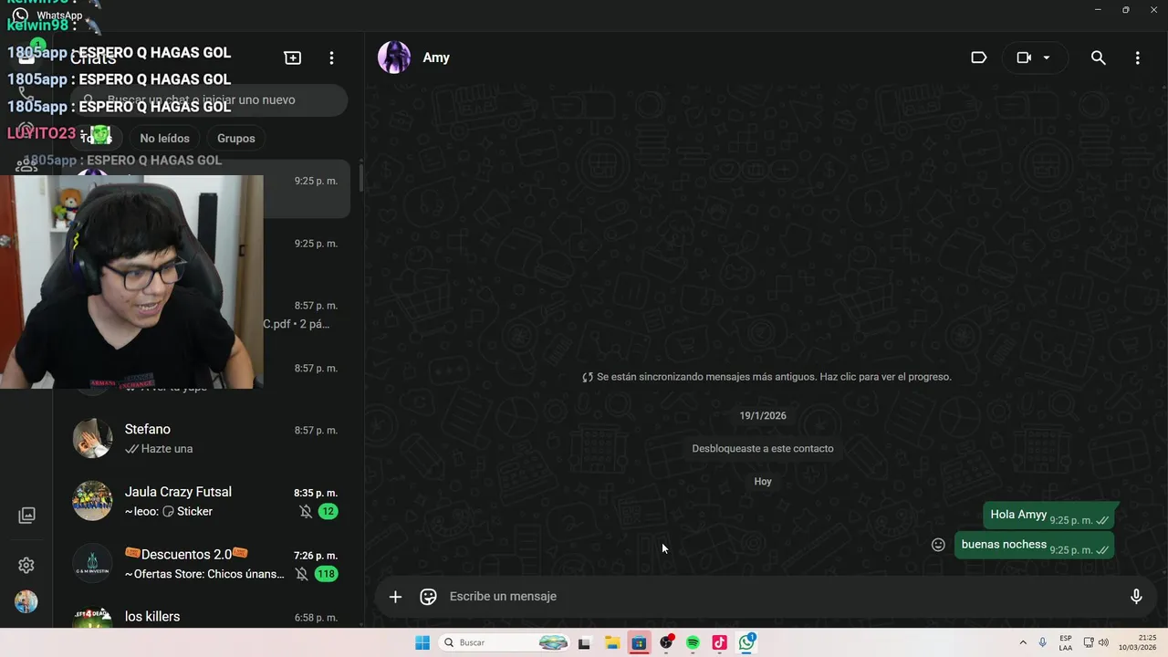Click the label icon in Amy's chat header
The width and height of the screenshot is (1168, 657).
979,57
